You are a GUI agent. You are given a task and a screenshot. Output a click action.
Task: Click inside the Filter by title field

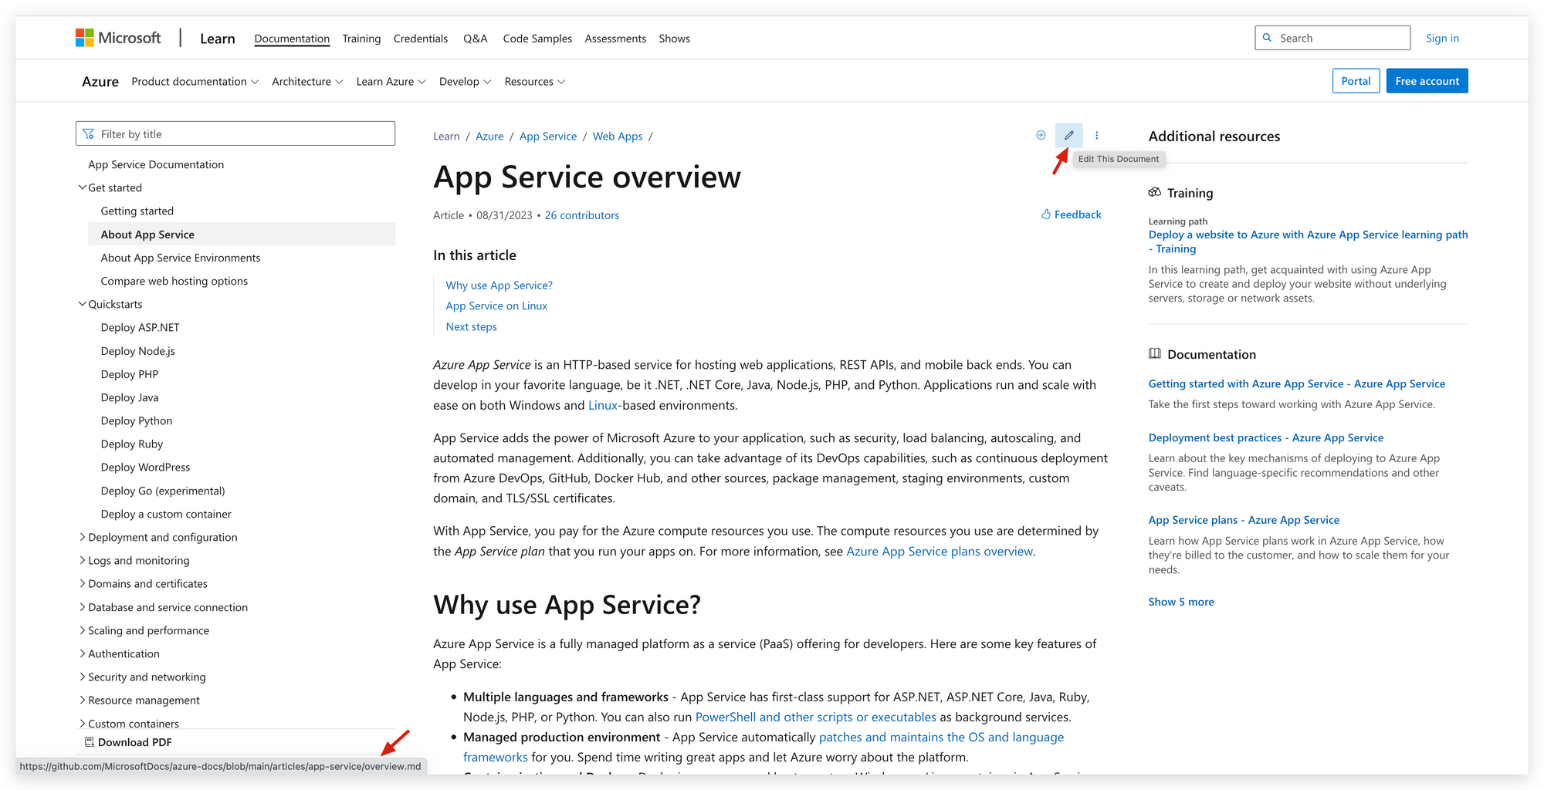(x=235, y=133)
